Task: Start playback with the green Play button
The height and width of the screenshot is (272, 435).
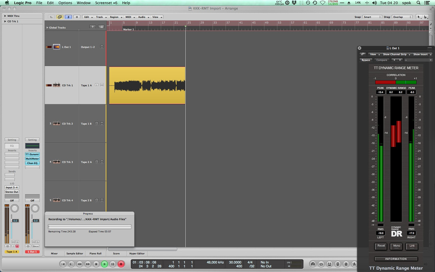Action: [x=105, y=264]
